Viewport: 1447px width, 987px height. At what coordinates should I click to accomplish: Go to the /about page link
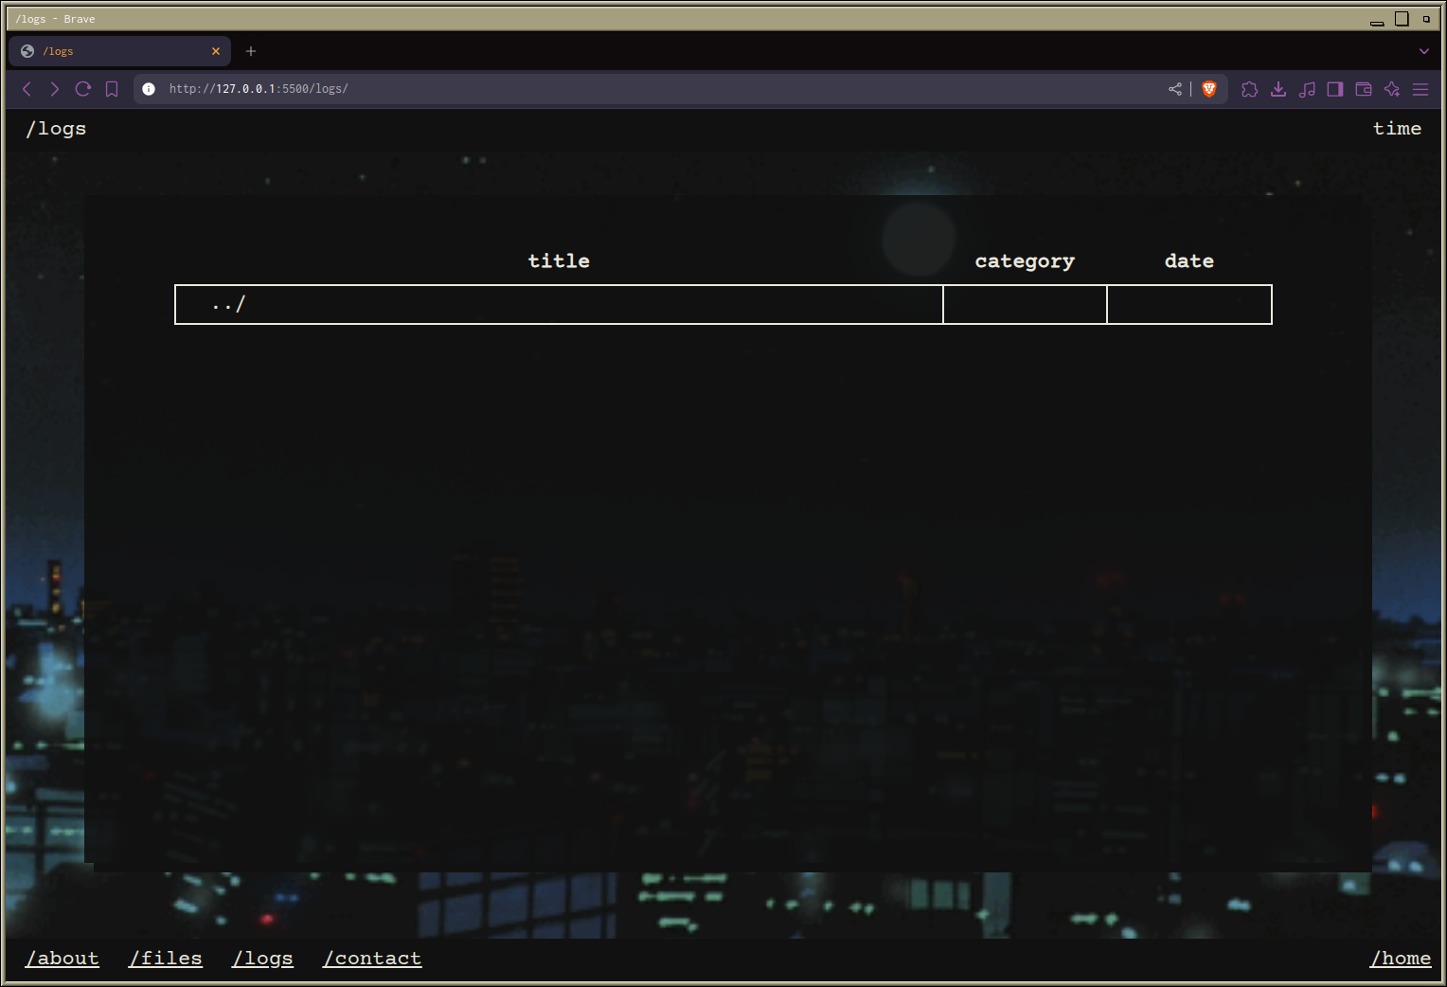coord(63,959)
